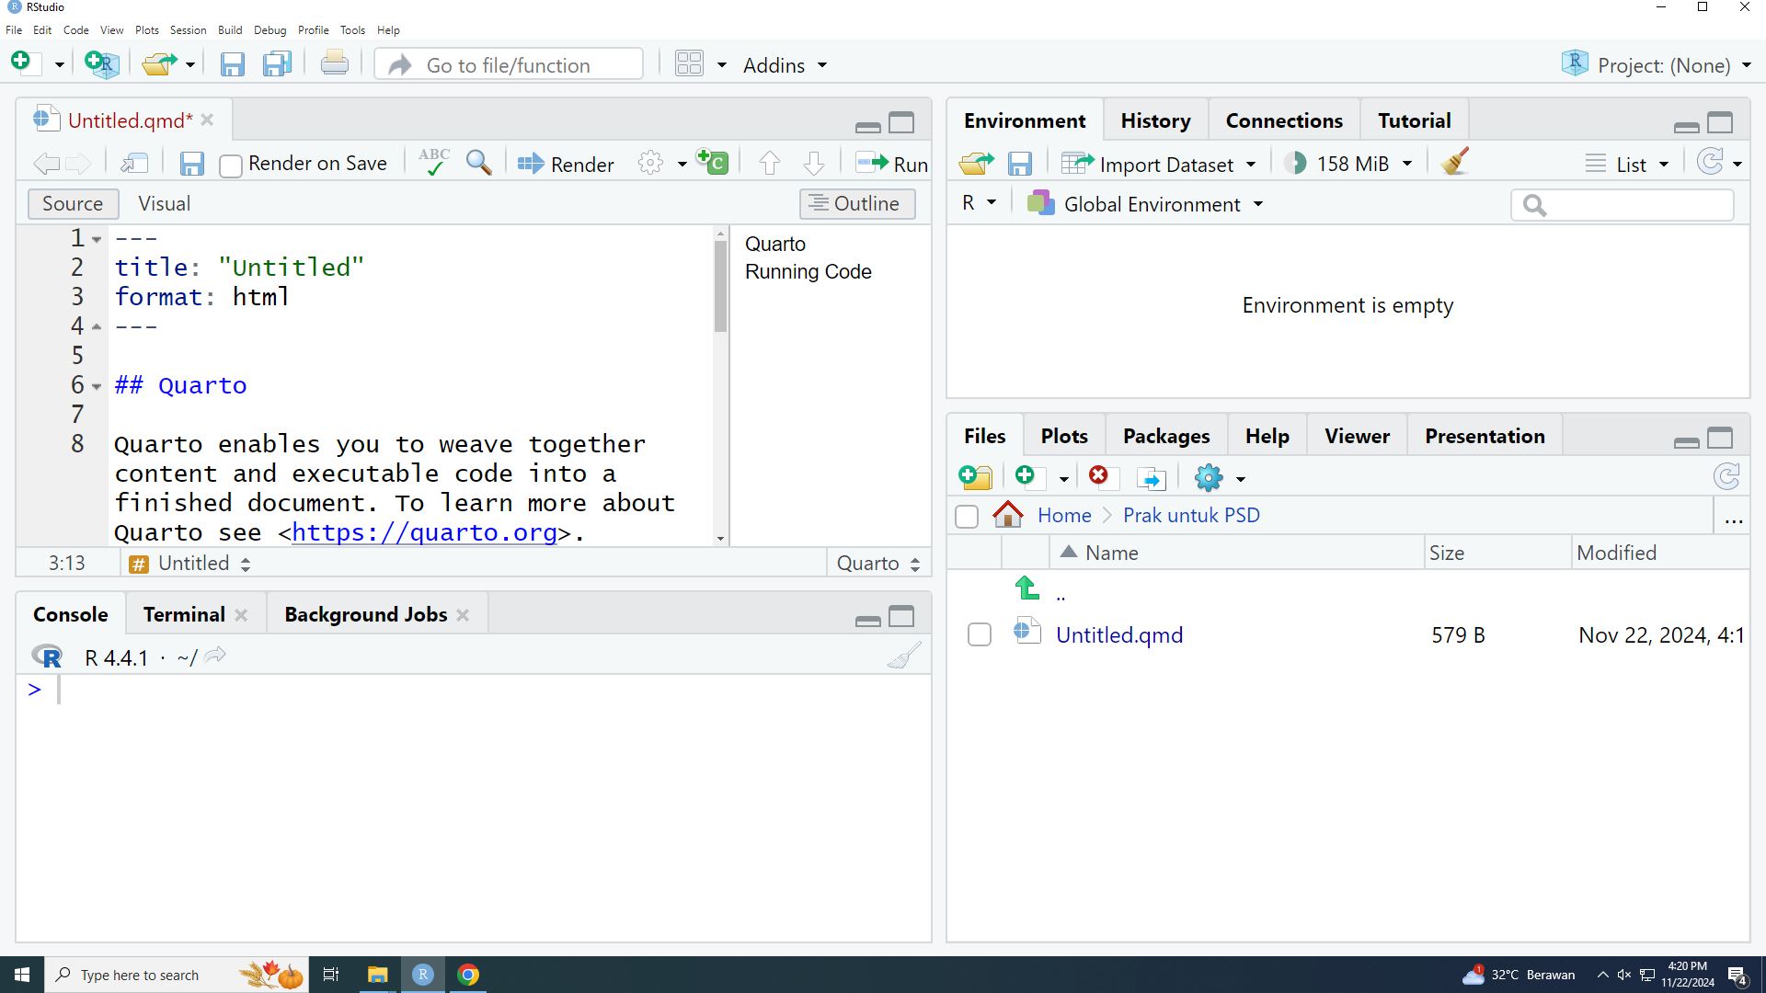Tick the select-all checkbox beside Home icon

click(967, 516)
